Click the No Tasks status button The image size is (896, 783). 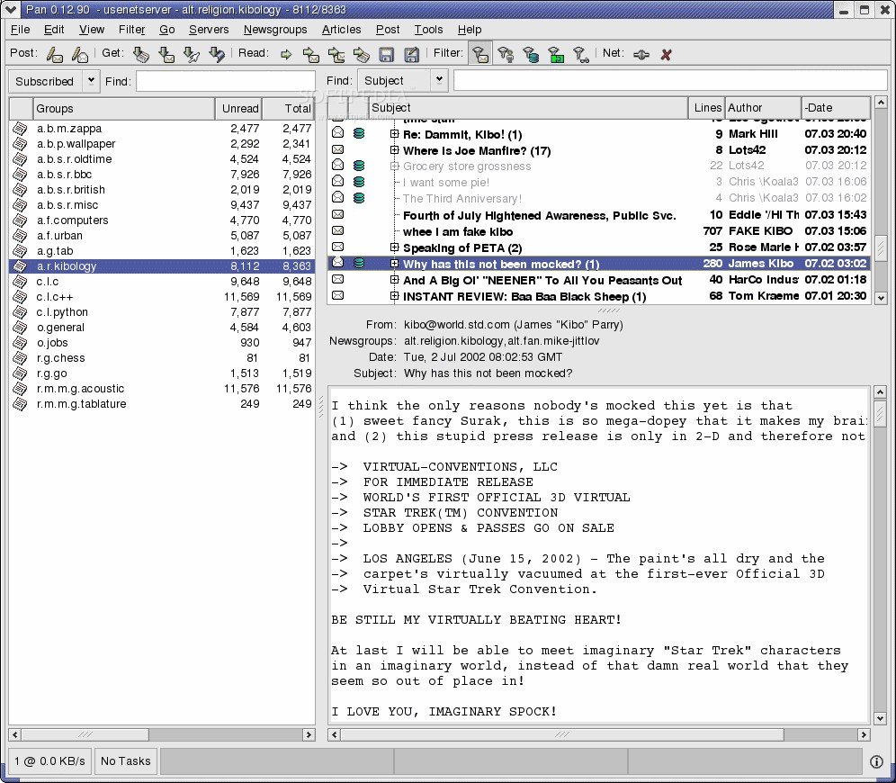coord(126,761)
